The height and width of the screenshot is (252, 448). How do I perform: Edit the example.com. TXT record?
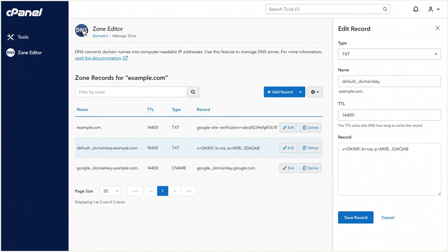(x=288, y=127)
